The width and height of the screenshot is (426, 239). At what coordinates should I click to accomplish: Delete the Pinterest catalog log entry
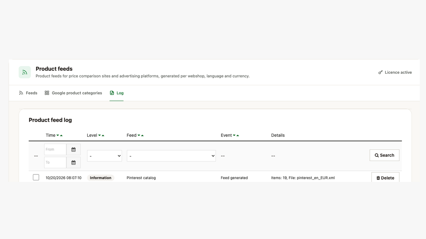tap(385, 178)
